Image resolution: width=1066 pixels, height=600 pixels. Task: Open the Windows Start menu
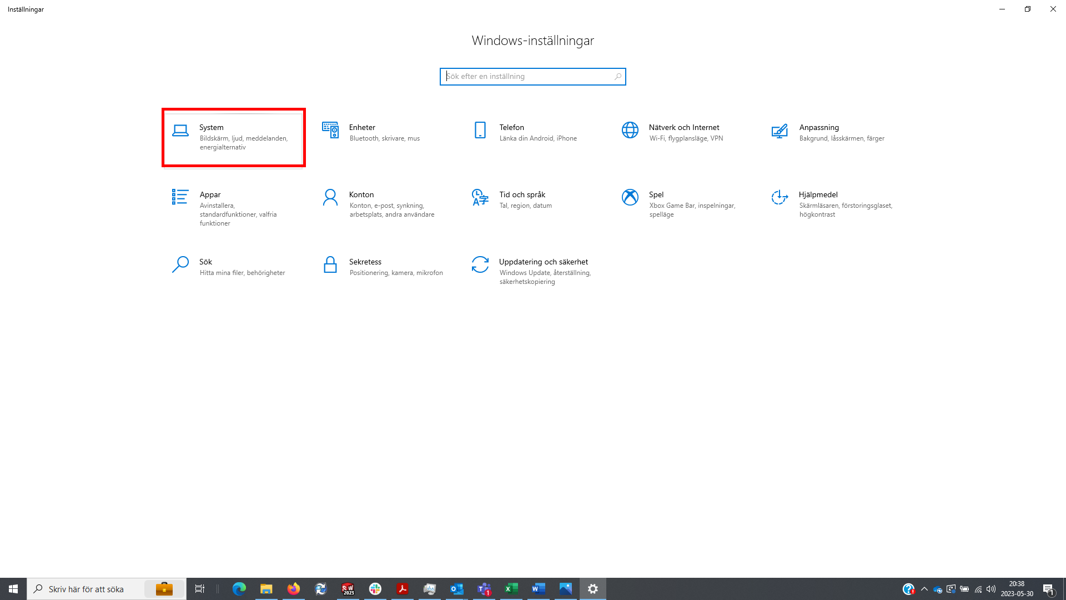(x=13, y=589)
